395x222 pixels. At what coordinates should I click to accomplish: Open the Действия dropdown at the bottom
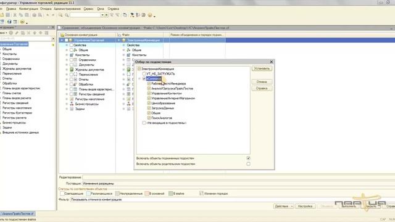pyautogui.click(x=283, y=206)
